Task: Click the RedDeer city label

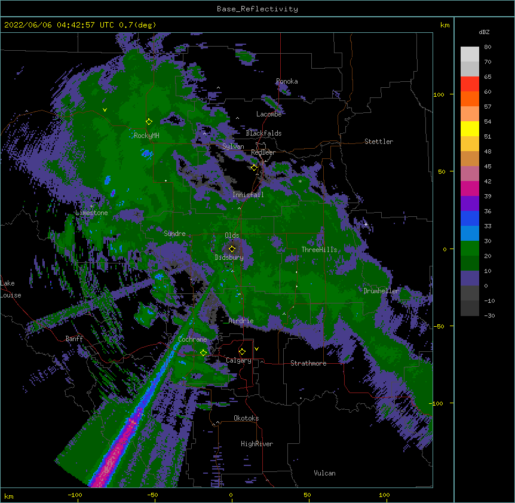Action: (x=263, y=152)
